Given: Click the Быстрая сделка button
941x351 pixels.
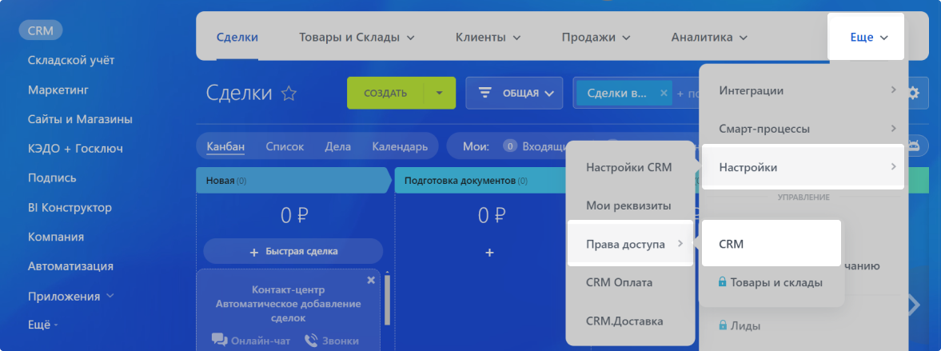Looking at the screenshot, I should (x=293, y=251).
